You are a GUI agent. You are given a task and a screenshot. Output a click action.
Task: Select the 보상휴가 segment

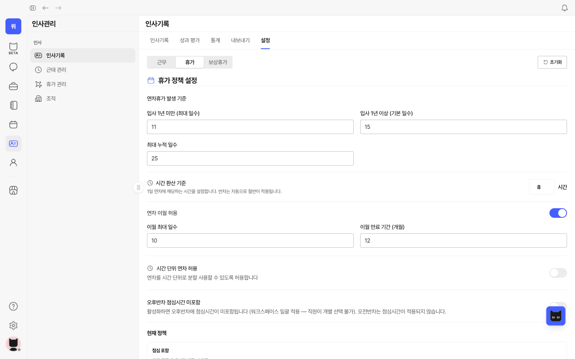(218, 62)
